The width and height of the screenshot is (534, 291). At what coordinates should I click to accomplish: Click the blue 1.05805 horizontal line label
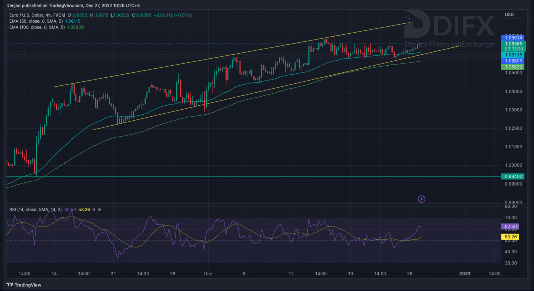click(x=513, y=61)
